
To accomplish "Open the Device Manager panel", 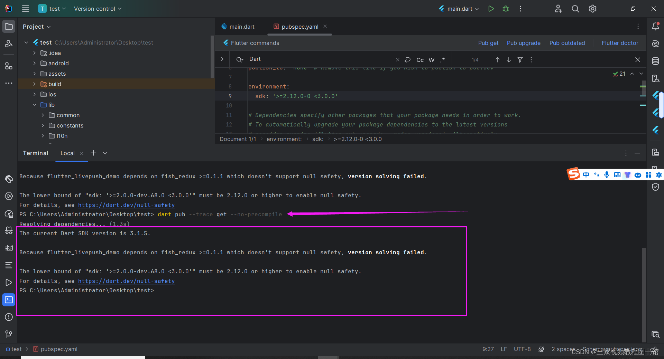I will point(656,78).
